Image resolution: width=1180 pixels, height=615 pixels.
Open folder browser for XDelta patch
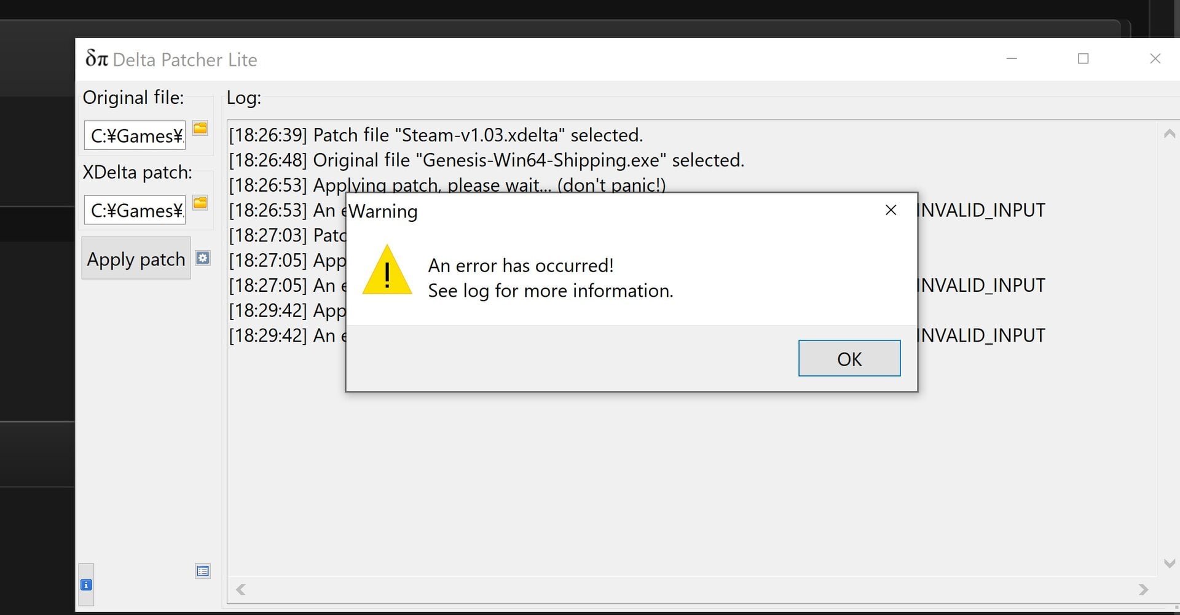click(200, 202)
